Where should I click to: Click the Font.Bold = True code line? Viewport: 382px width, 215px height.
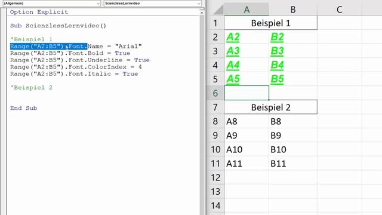[70, 53]
